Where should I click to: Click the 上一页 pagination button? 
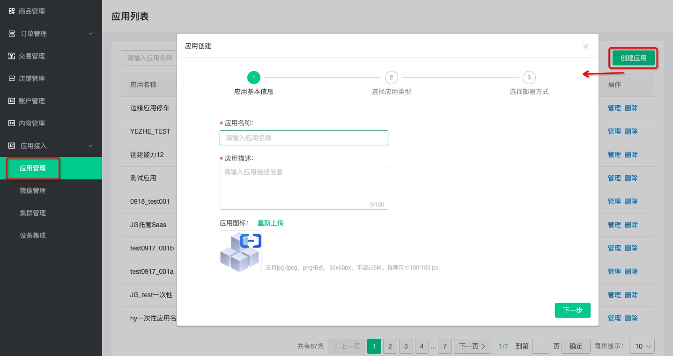[347, 346]
